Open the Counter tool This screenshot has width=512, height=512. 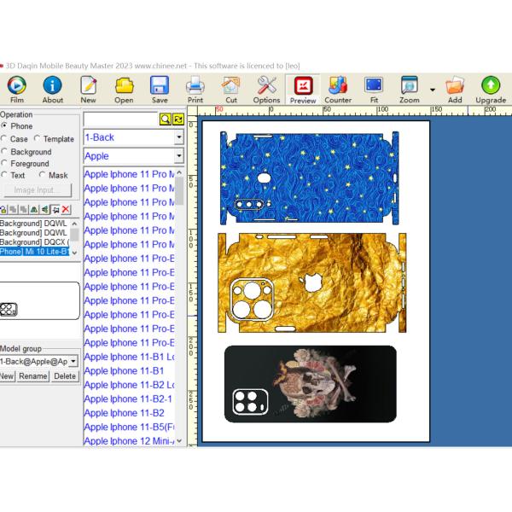coord(338,85)
